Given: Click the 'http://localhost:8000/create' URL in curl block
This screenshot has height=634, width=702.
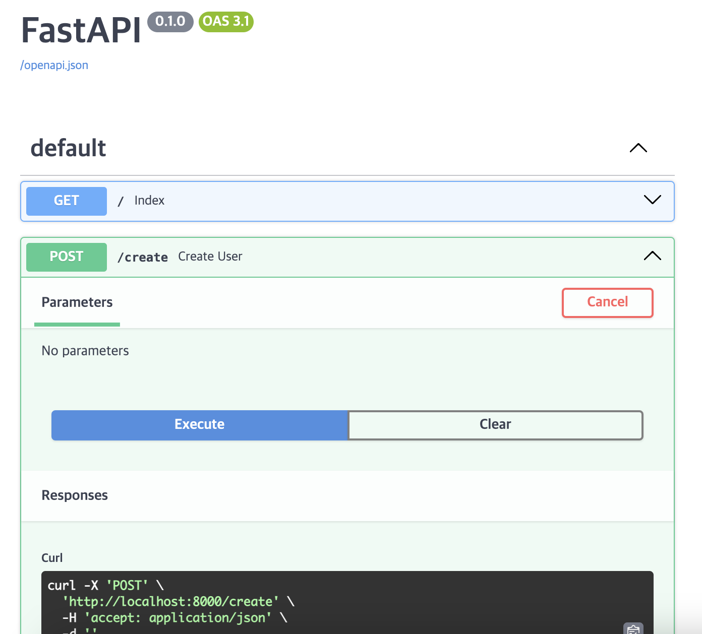Looking at the screenshot, I should tap(171, 601).
